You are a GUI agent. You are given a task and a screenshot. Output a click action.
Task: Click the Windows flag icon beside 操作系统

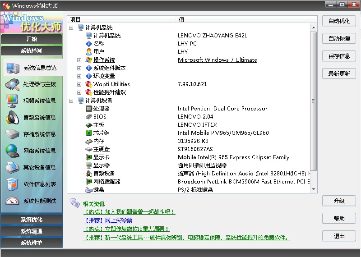(x=88, y=60)
